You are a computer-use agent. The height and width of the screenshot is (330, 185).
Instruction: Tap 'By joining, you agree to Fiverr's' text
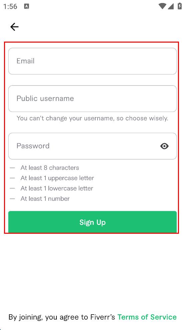tap(62, 317)
